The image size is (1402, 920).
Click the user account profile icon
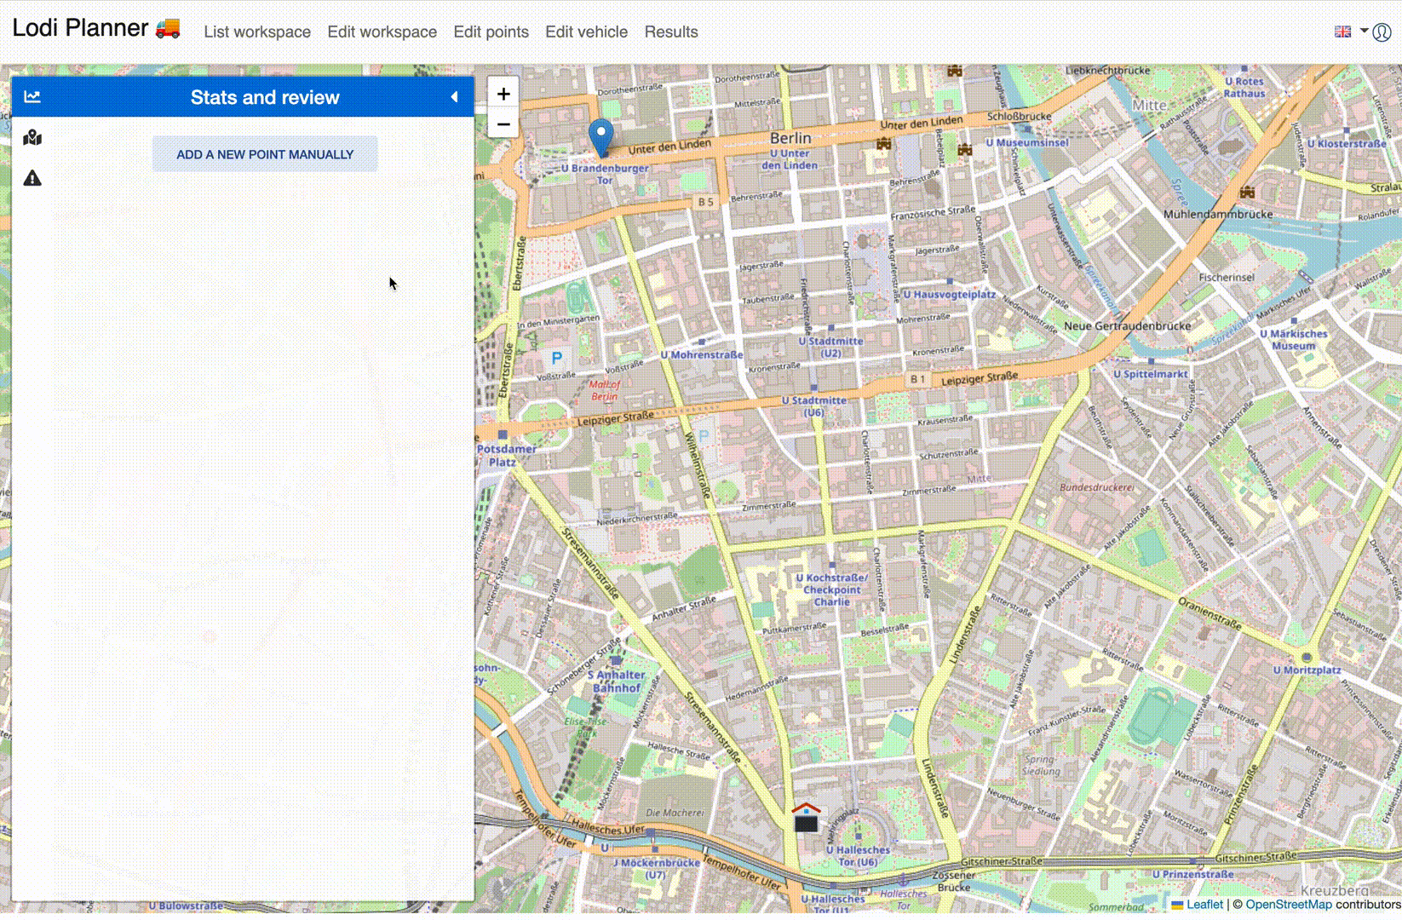pos(1382,32)
